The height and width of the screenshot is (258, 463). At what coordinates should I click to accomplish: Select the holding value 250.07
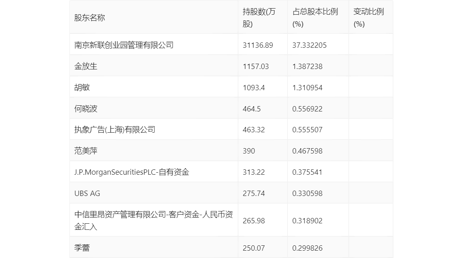(254, 248)
